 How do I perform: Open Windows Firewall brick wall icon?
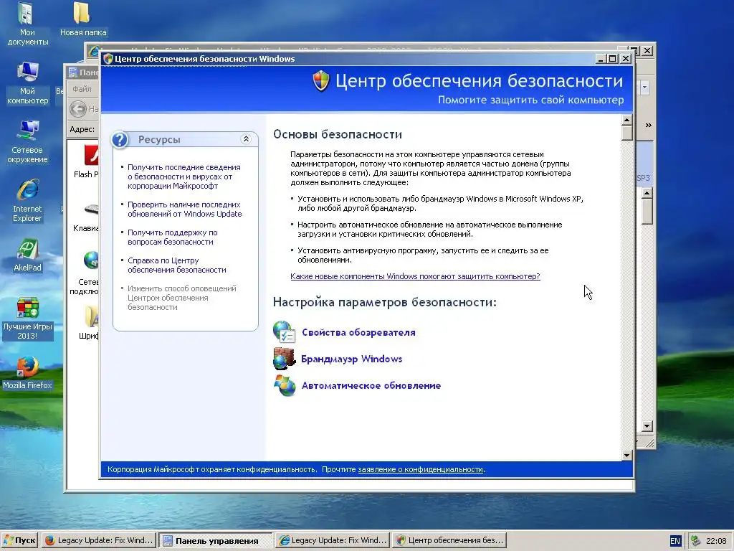point(284,359)
